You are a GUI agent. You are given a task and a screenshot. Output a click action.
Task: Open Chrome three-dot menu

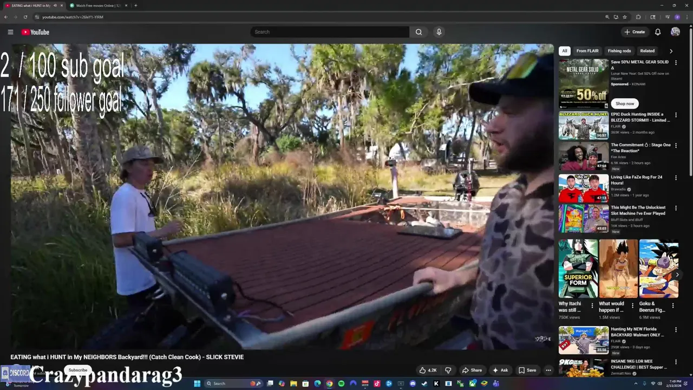tap(687, 17)
